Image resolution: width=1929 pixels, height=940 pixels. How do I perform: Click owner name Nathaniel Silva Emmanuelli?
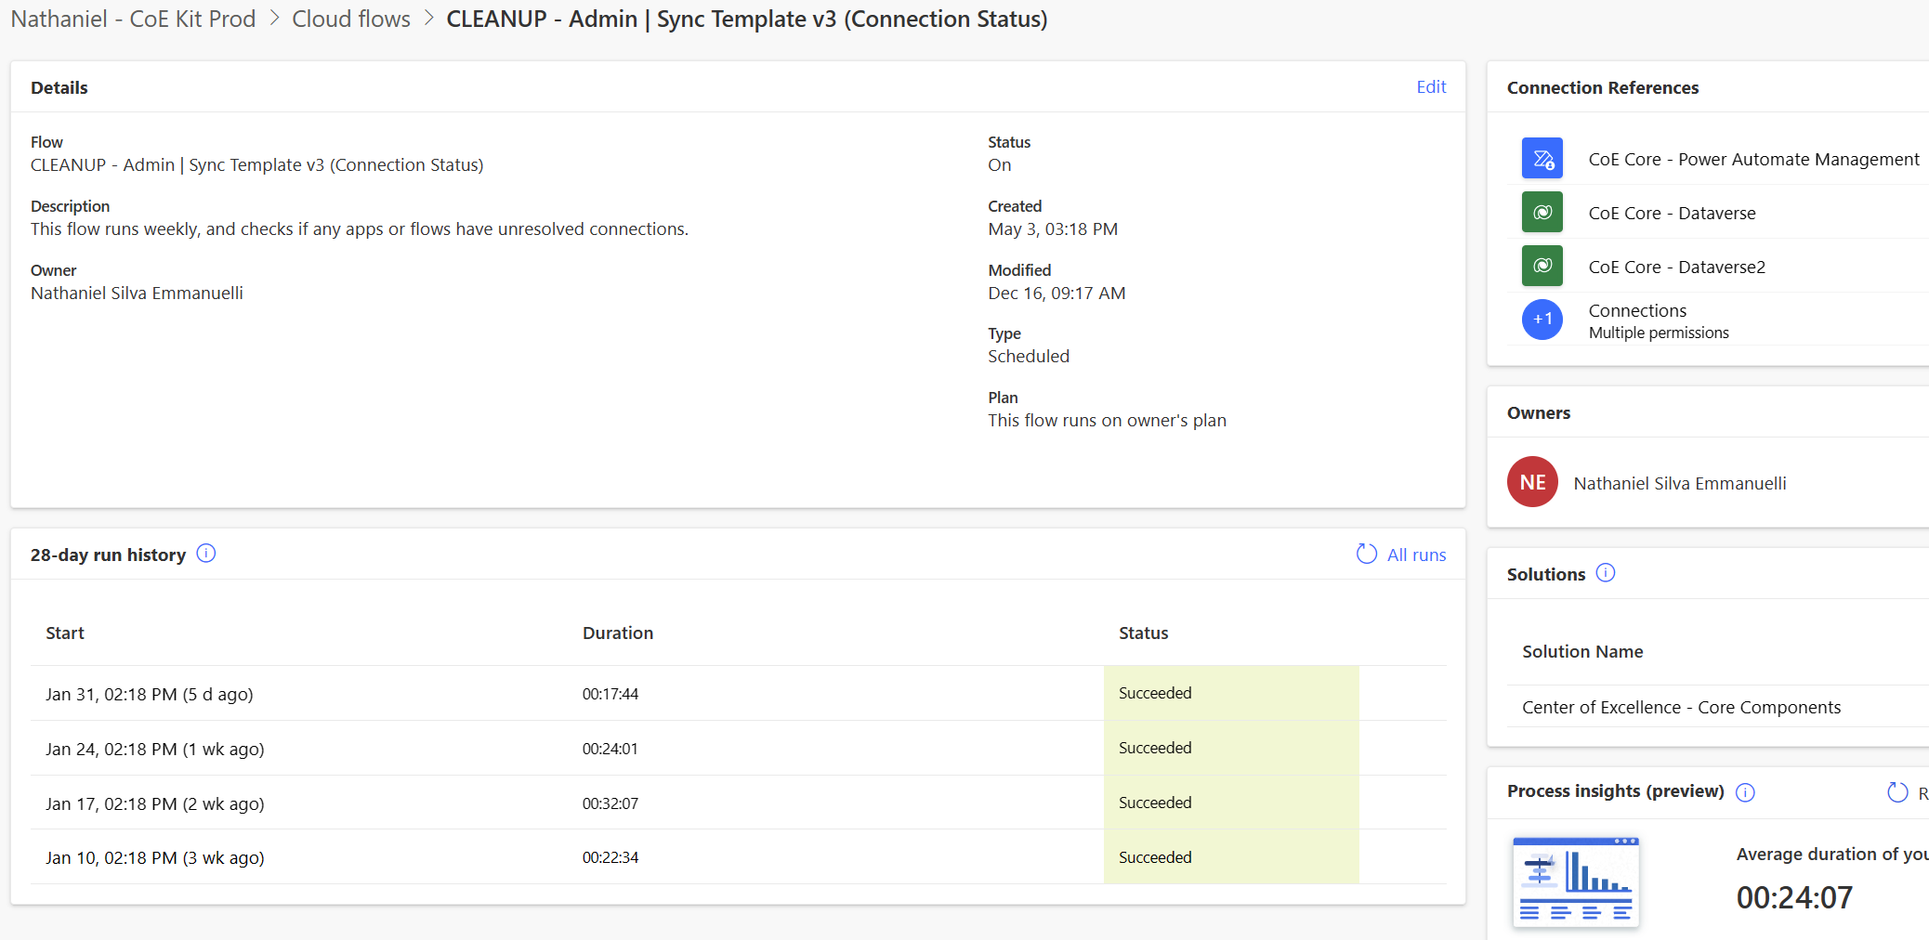[1679, 482]
